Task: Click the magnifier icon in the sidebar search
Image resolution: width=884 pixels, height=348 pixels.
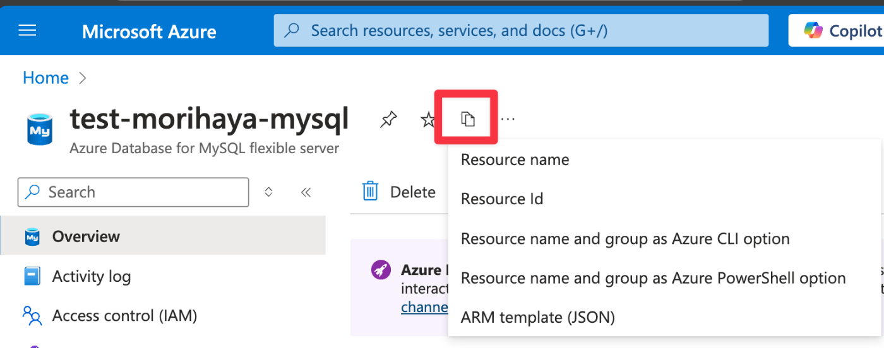Action: click(32, 192)
